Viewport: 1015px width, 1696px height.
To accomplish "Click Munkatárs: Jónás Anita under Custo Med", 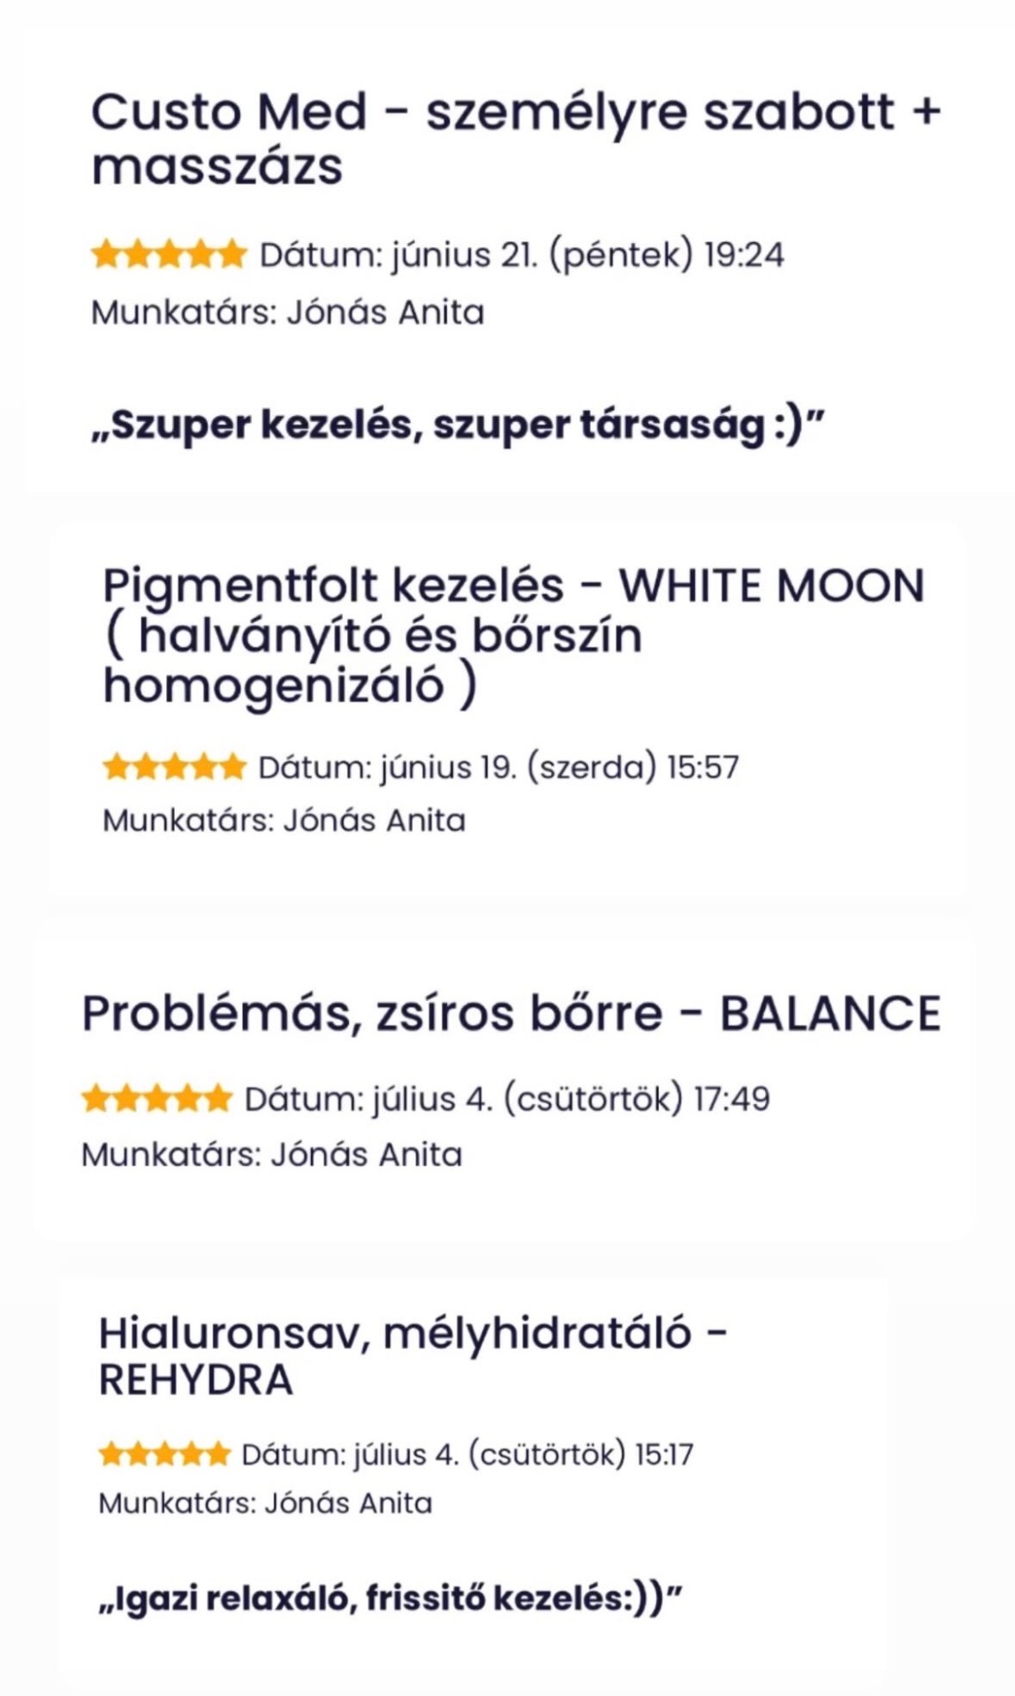I will tap(288, 313).
